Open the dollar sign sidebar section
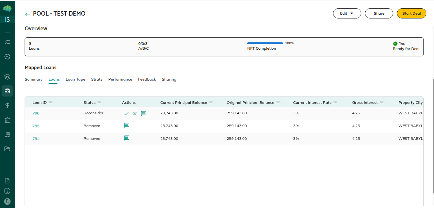The image size is (434, 208). point(7,105)
